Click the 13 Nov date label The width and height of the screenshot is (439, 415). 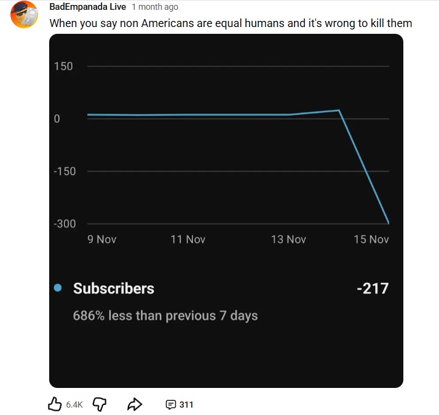tap(288, 239)
